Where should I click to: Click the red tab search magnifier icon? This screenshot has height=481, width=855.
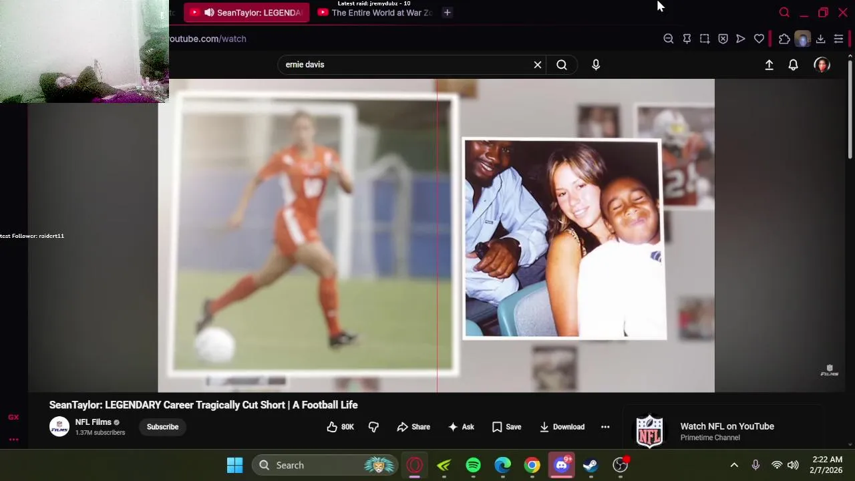(x=784, y=12)
